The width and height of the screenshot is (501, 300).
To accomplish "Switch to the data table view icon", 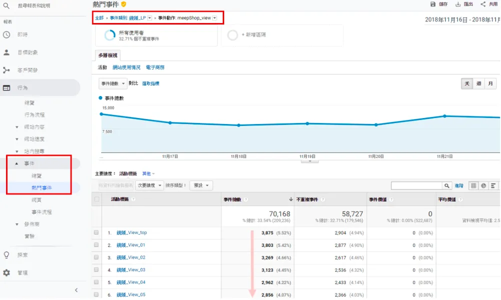I will [x=473, y=185].
